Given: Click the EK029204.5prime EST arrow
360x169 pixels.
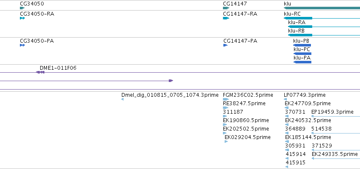Looking at the screenshot, I should tap(226, 142).
